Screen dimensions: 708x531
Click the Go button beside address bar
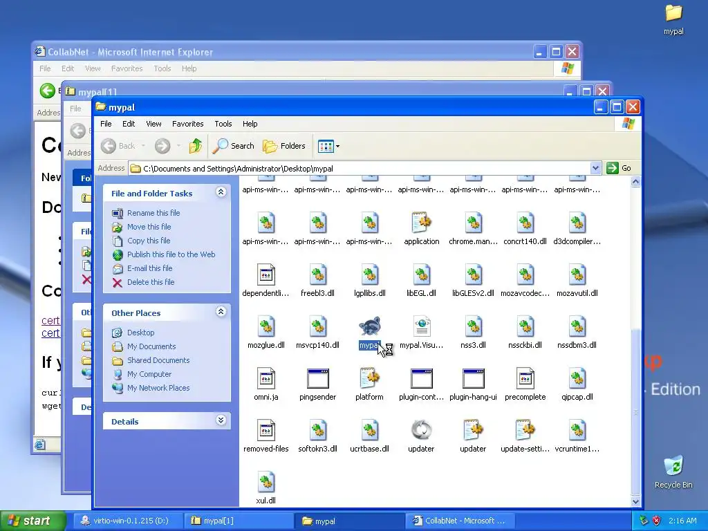(619, 169)
